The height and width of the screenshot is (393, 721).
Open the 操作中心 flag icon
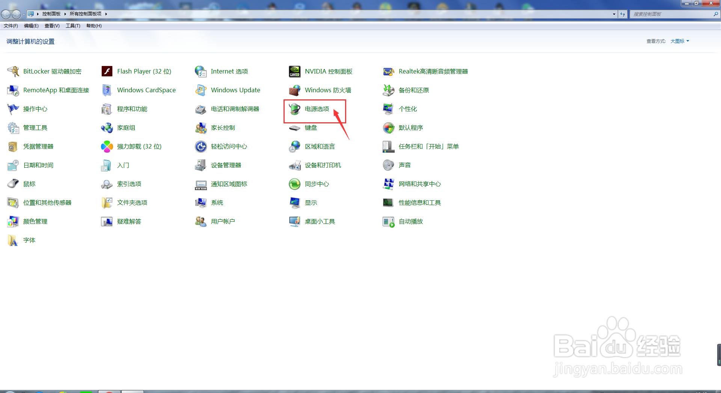pos(13,109)
